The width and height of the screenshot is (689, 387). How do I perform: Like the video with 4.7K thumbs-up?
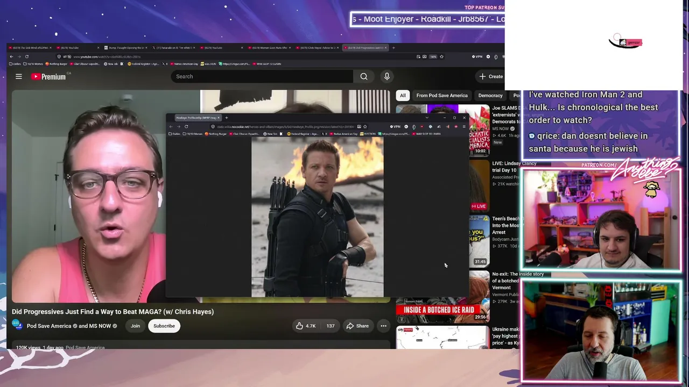[x=305, y=326]
